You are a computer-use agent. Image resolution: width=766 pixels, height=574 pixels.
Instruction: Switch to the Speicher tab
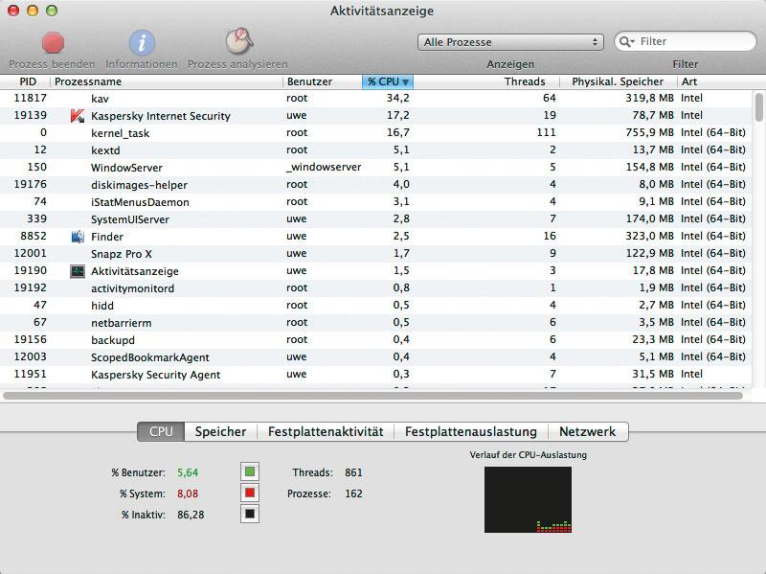point(220,432)
